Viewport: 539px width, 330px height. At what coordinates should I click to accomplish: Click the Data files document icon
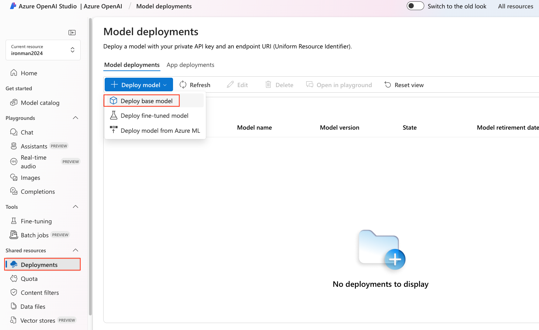tap(14, 306)
